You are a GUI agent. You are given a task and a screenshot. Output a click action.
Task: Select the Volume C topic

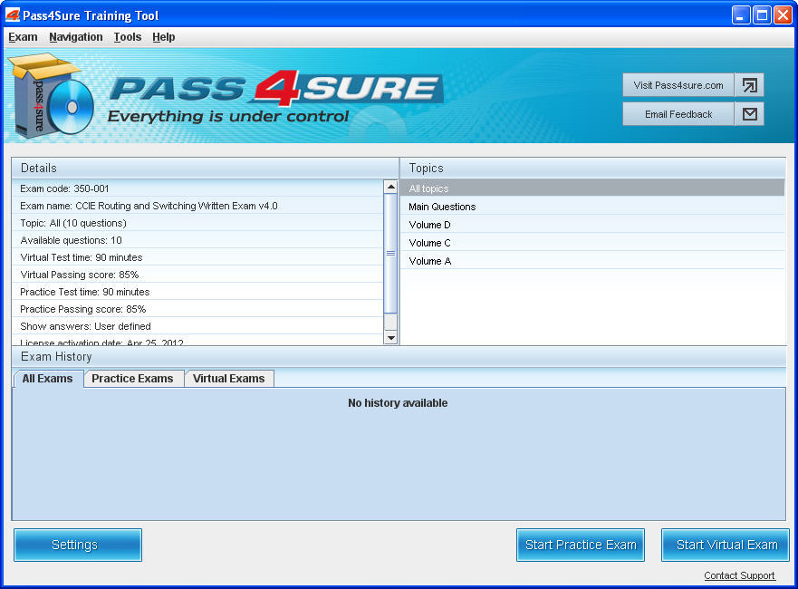tap(591, 243)
